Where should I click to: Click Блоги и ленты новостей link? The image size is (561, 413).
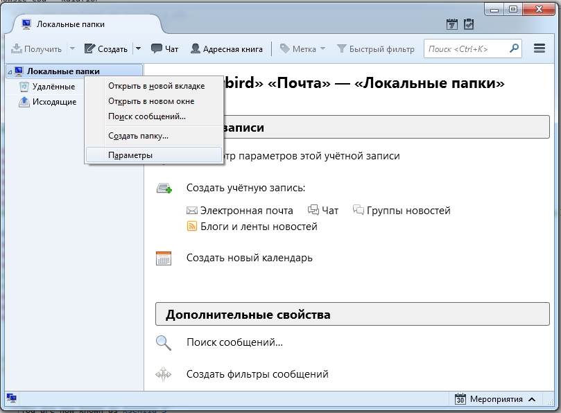(259, 227)
